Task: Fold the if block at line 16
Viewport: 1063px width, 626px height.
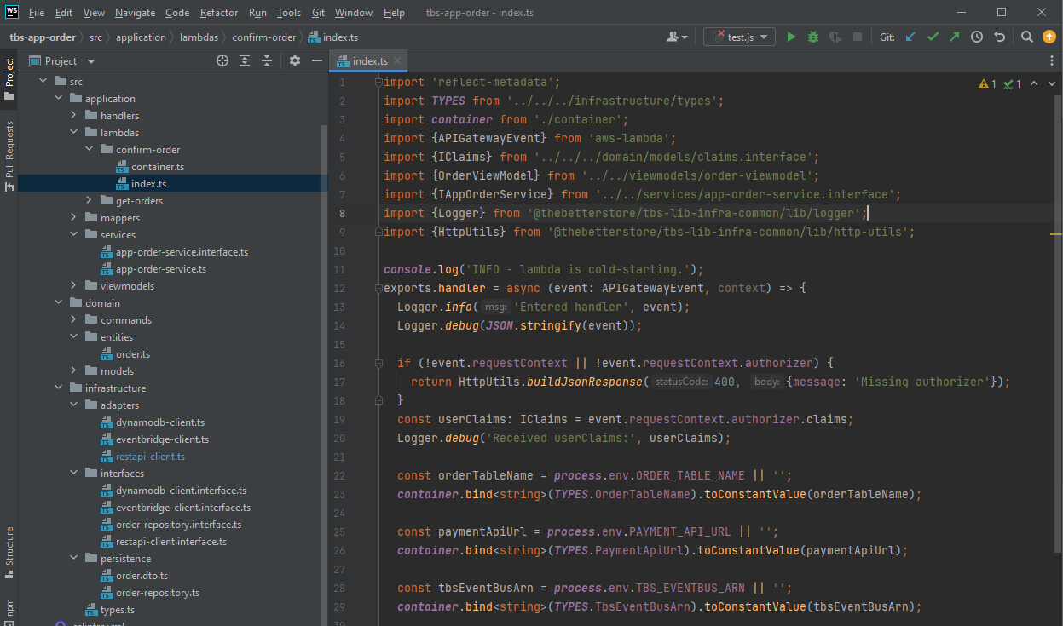Action: [378, 364]
